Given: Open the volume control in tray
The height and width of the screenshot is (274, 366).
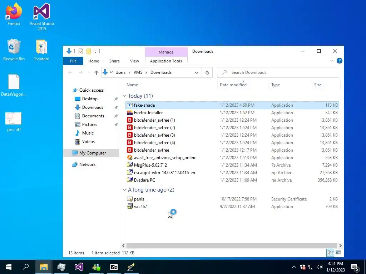Looking at the screenshot, I should (x=320, y=267).
